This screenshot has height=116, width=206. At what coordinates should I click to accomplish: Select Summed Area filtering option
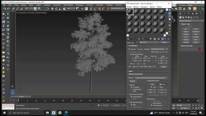tap(132, 89)
